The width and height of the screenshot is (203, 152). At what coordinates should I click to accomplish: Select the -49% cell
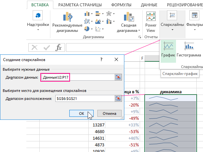(132, 118)
